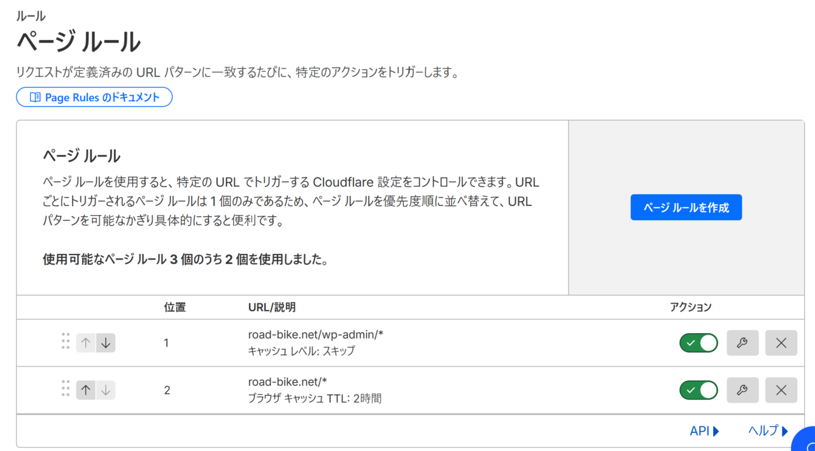Click the URL/説明 column header
The width and height of the screenshot is (815, 451).
pyautogui.click(x=272, y=307)
